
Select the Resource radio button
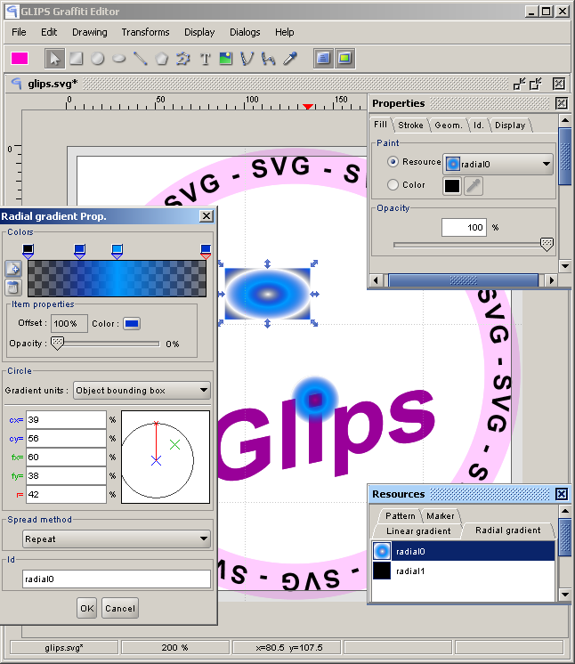[x=393, y=162]
